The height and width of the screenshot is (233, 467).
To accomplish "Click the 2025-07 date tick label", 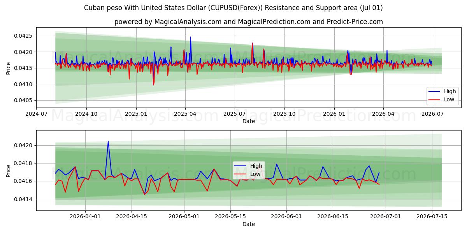I will click(235, 114).
